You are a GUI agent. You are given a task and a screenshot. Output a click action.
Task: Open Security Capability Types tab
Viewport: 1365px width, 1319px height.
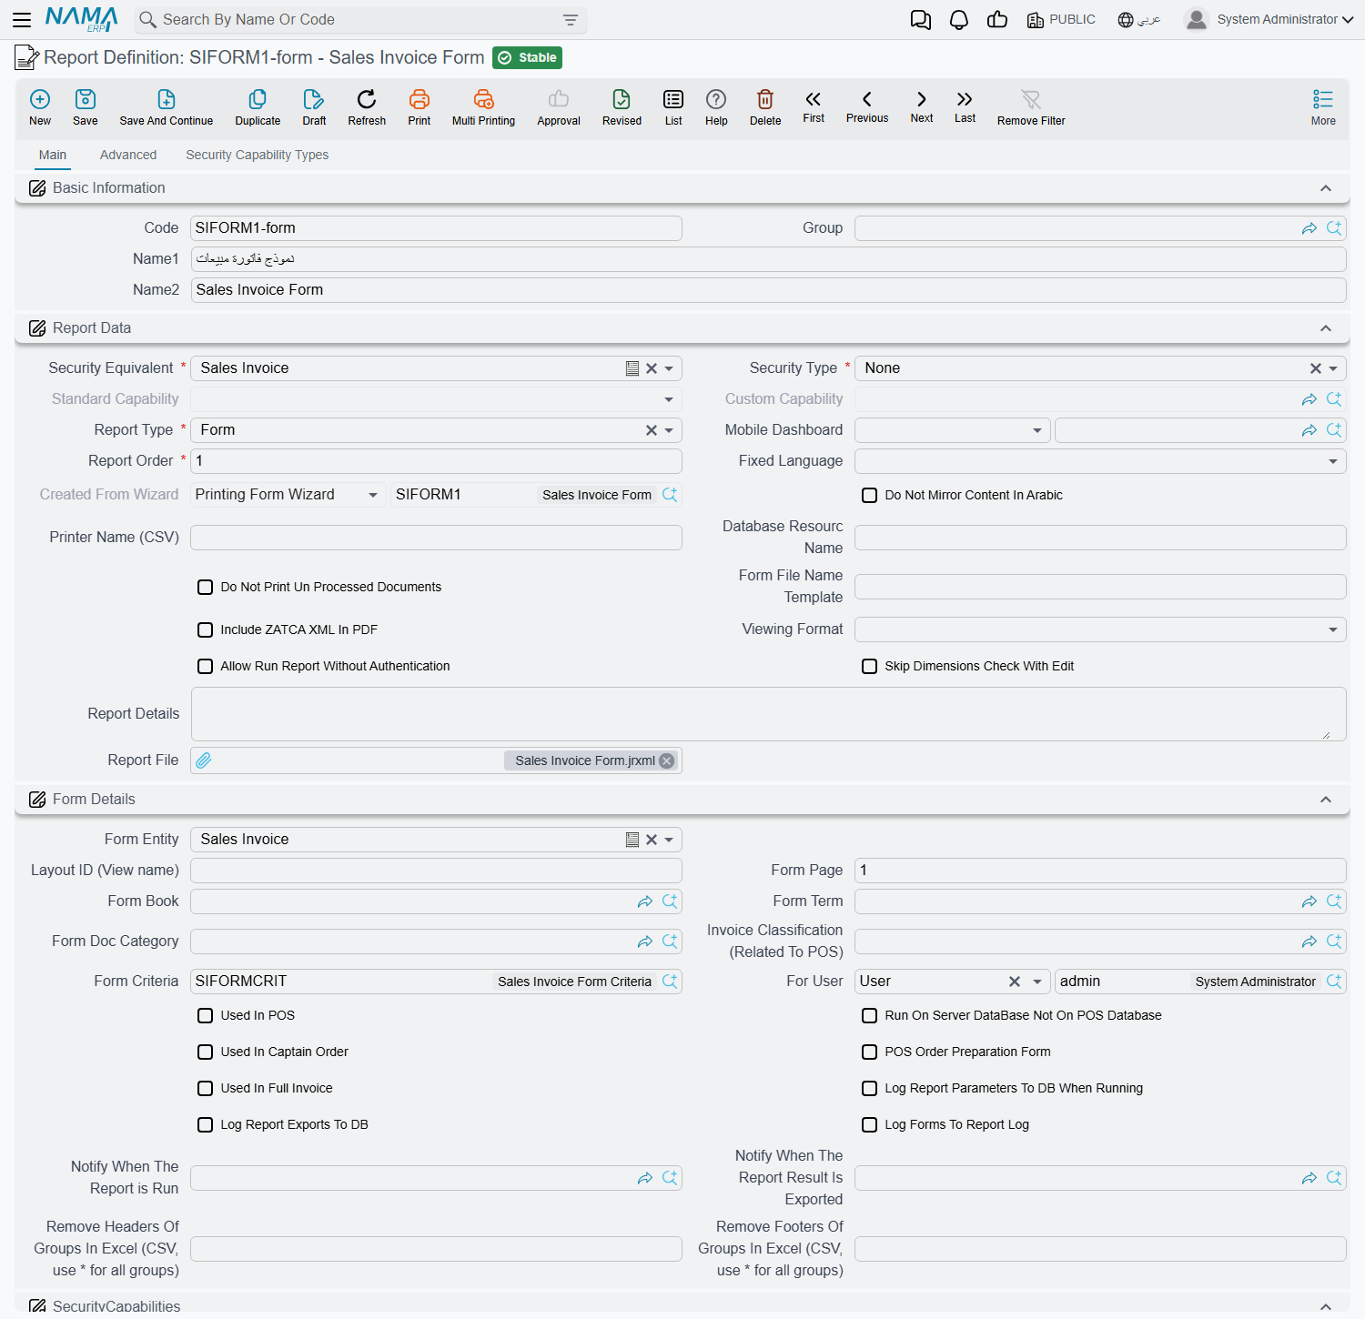coord(258,155)
